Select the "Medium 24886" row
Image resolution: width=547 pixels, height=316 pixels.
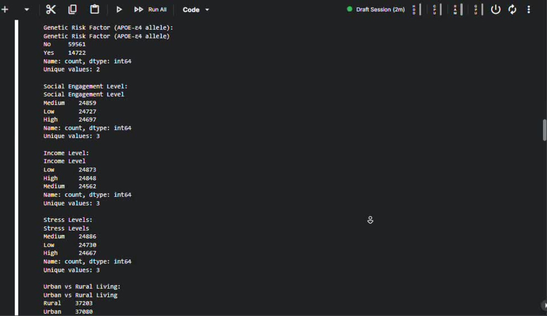(x=70, y=237)
